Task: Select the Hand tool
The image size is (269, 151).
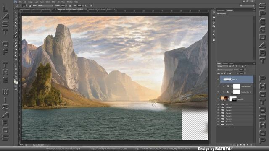Action: [16, 73]
